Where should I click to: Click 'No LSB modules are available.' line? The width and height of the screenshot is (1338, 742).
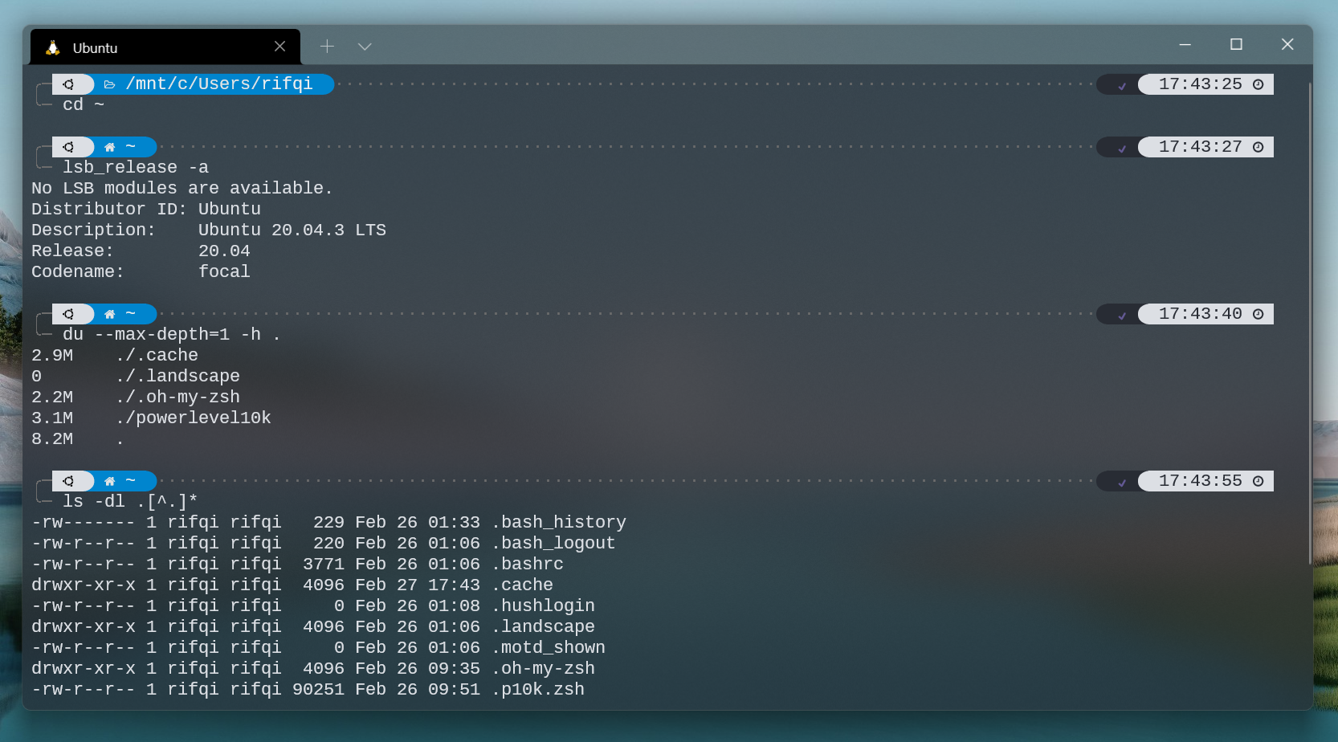pyautogui.click(x=182, y=188)
